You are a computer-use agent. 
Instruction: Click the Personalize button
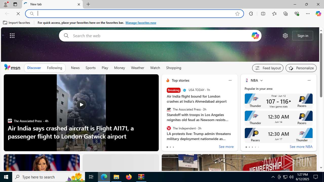301,68
